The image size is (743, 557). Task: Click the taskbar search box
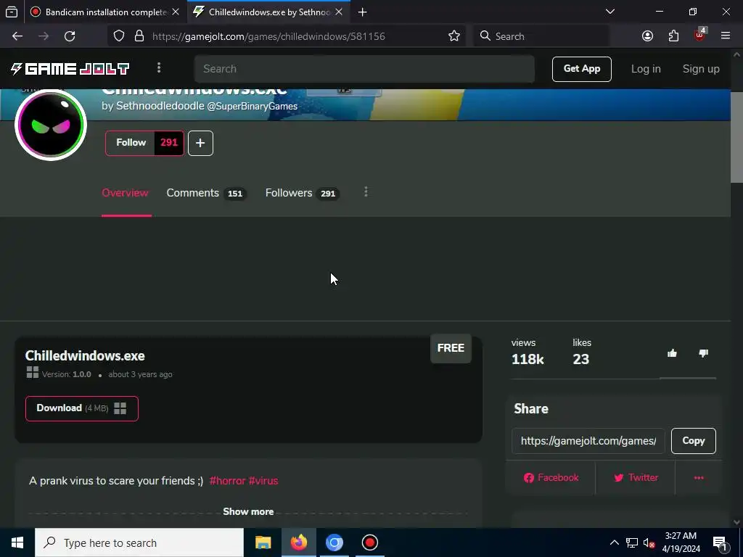[139, 542]
